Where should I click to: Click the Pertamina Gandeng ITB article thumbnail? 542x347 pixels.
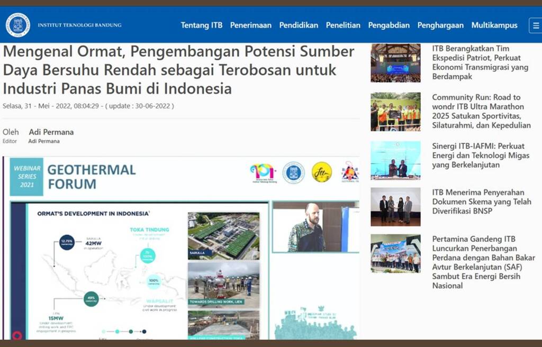coord(395,253)
